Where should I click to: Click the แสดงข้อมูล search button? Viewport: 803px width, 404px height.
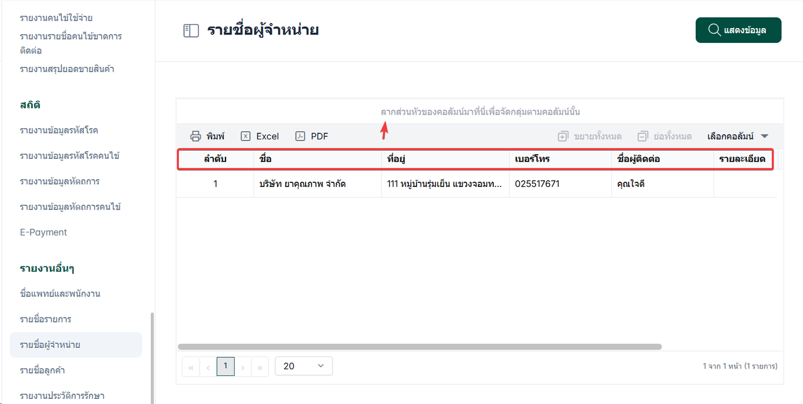tap(738, 30)
